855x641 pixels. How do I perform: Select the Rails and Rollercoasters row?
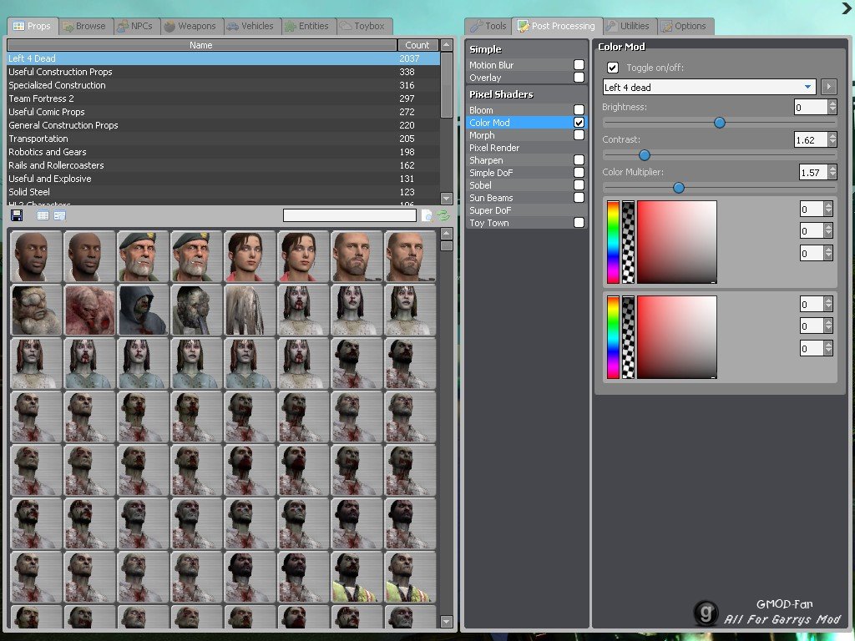coord(224,165)
